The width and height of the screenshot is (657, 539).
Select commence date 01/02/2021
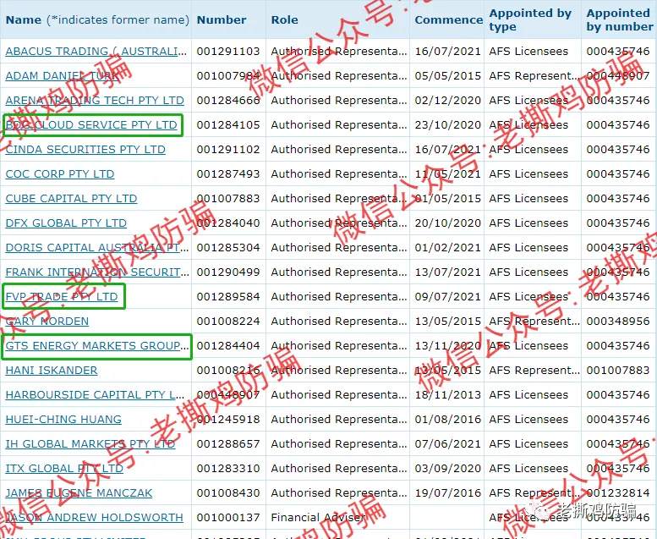(448, 247)
